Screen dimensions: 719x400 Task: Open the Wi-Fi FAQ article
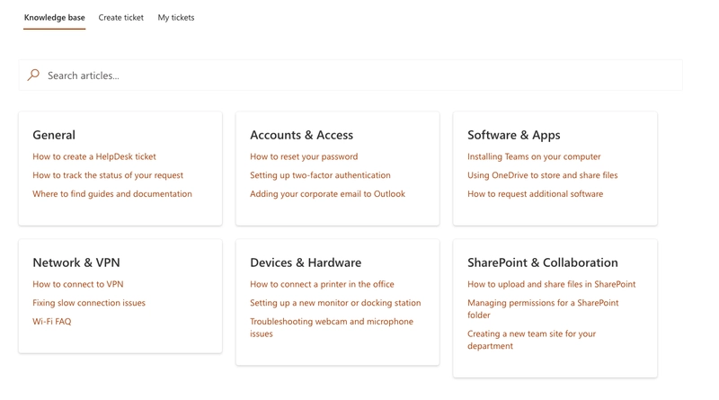pos(52,322)
